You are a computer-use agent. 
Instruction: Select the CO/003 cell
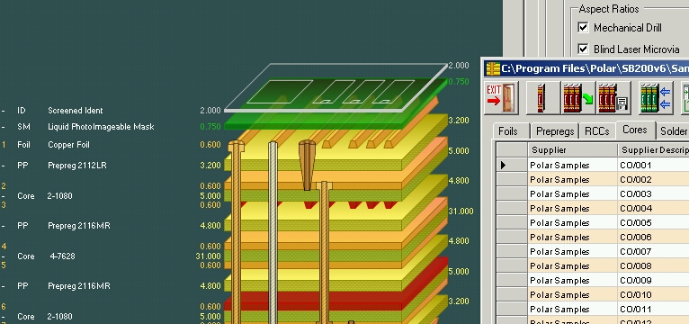point(653,193)
